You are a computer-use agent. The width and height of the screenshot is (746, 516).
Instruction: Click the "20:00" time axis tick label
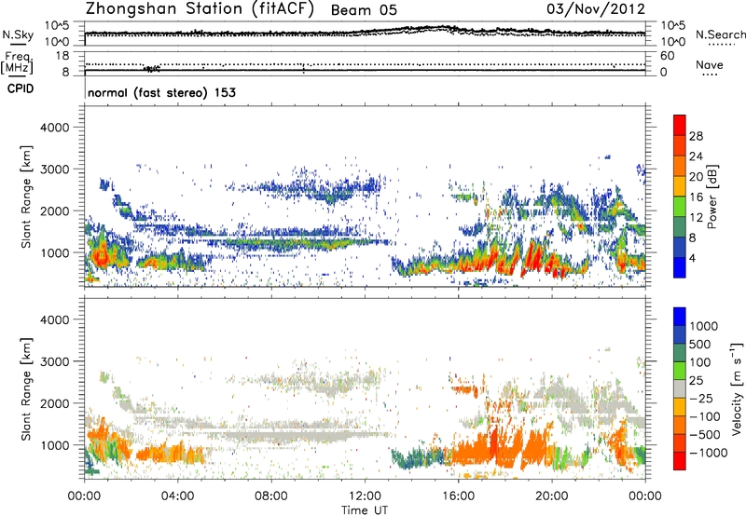(x=552, y=496)
